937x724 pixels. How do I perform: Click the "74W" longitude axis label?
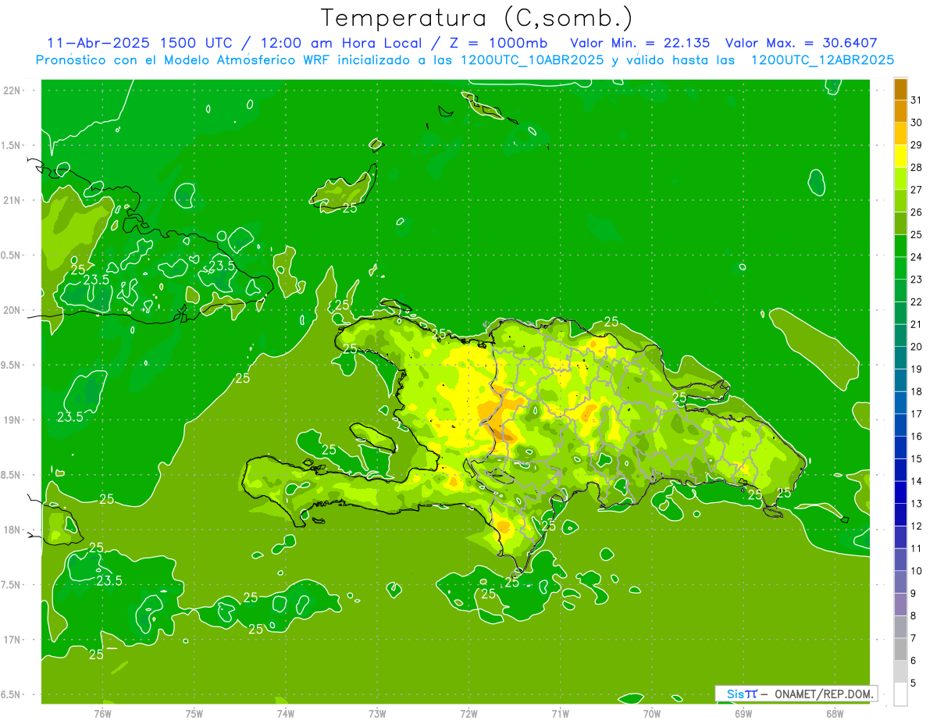(285, 713)
